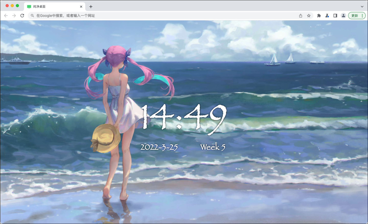368x224 pixels.
Task: Switch to the 纯净桌面 tab
Action: (x=51, y=6)
